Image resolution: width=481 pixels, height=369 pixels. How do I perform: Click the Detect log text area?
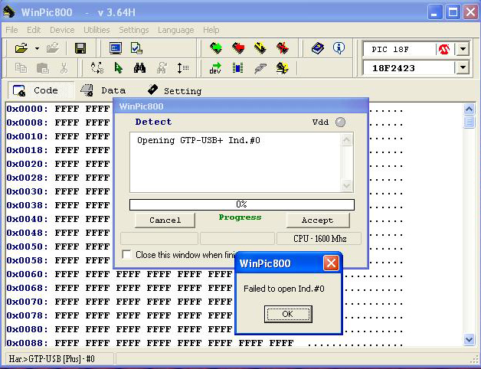235,162
